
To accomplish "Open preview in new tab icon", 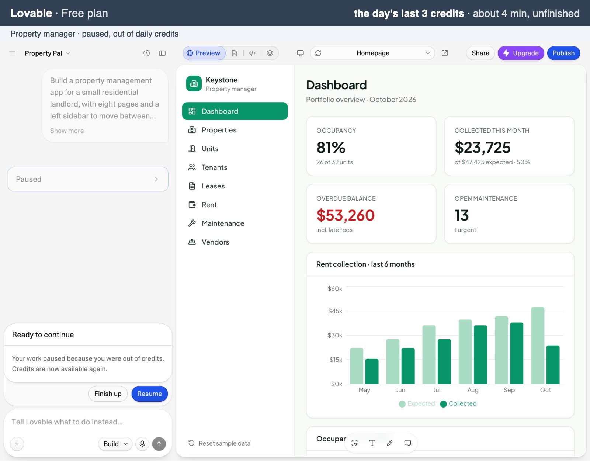I will [x=445, y=53].
